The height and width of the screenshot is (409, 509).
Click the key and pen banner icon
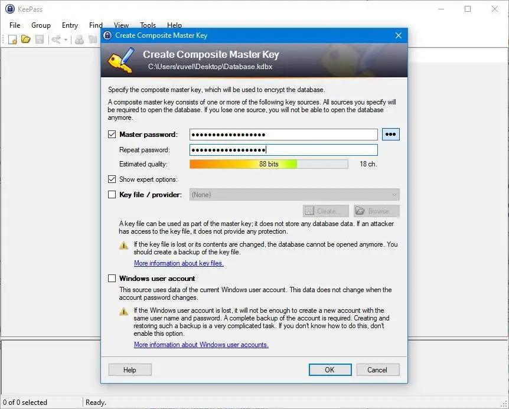(x=121, y=60)
